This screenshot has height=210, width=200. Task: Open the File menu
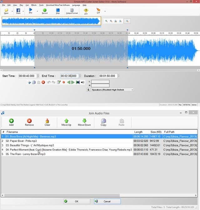tap(3, 5)
